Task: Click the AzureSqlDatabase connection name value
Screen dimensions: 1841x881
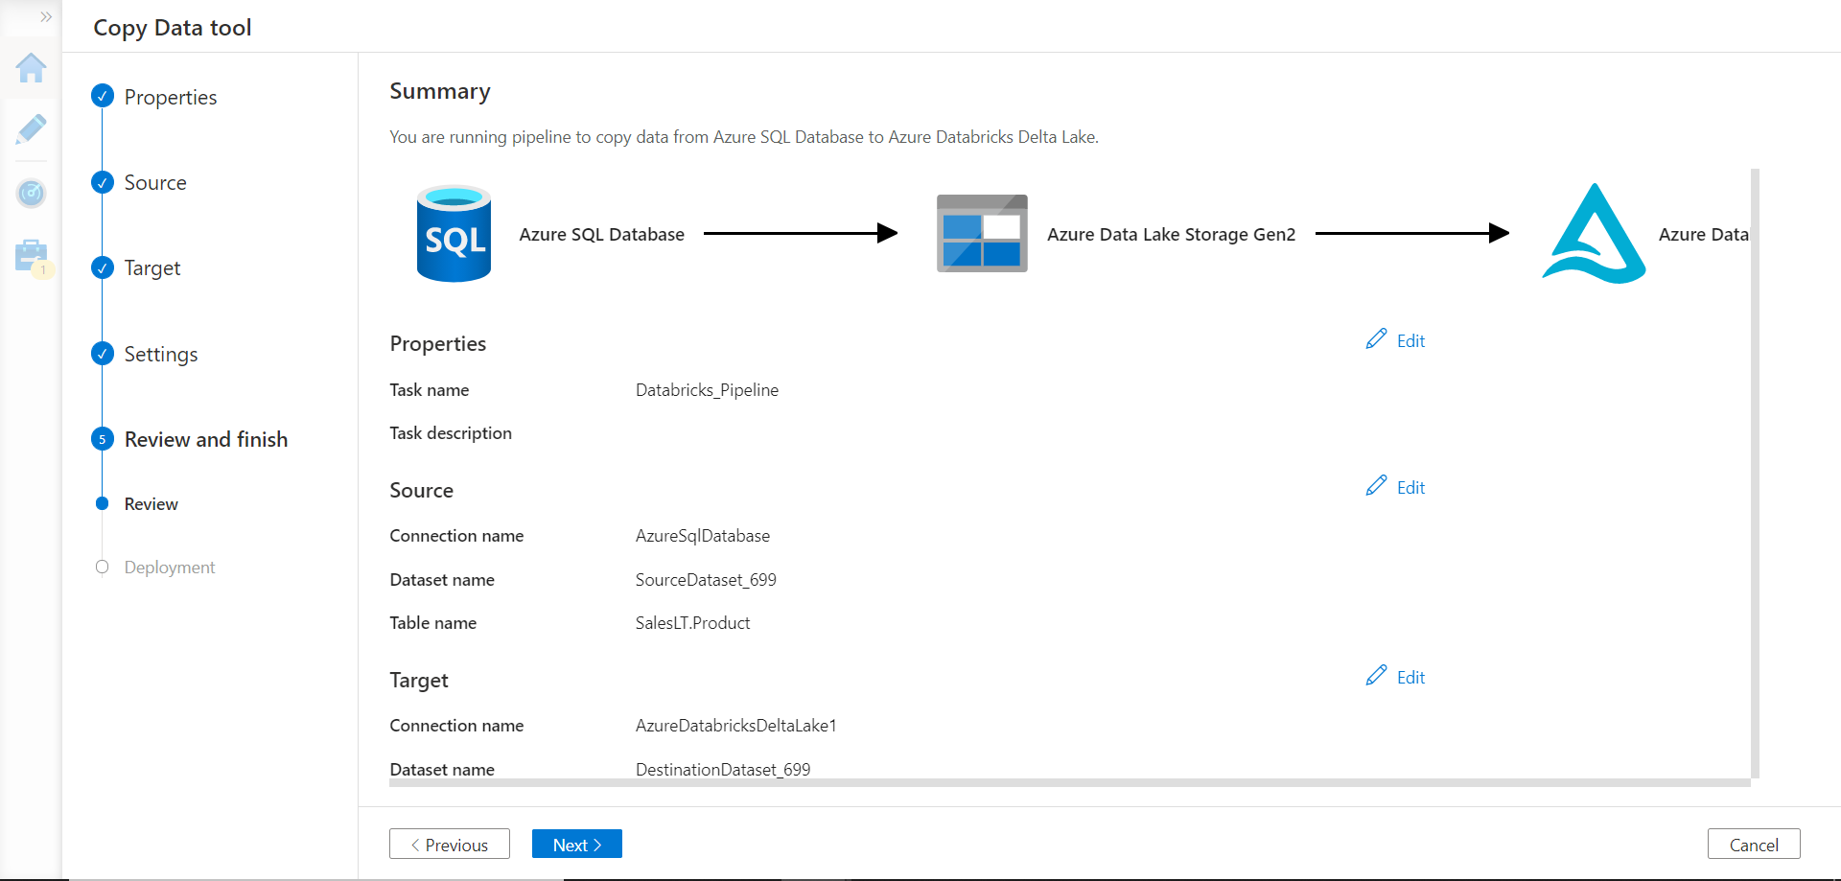Action: (703, 536)
